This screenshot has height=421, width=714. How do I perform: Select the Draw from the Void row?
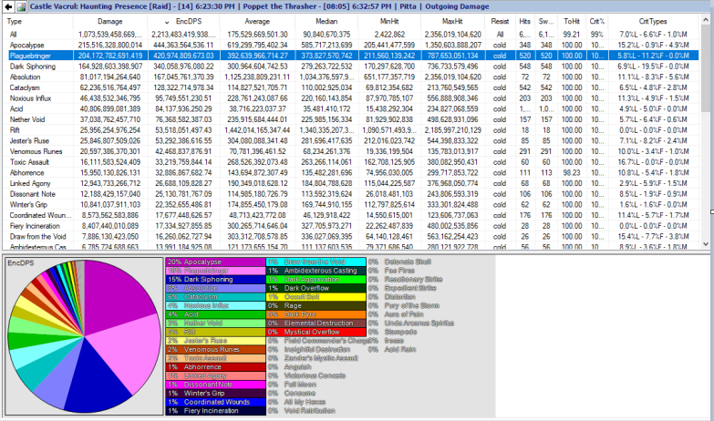pos(352,237)
